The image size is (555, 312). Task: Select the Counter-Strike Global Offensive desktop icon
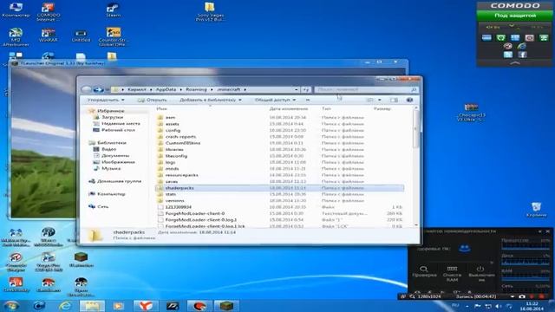(x=114, y=37)
